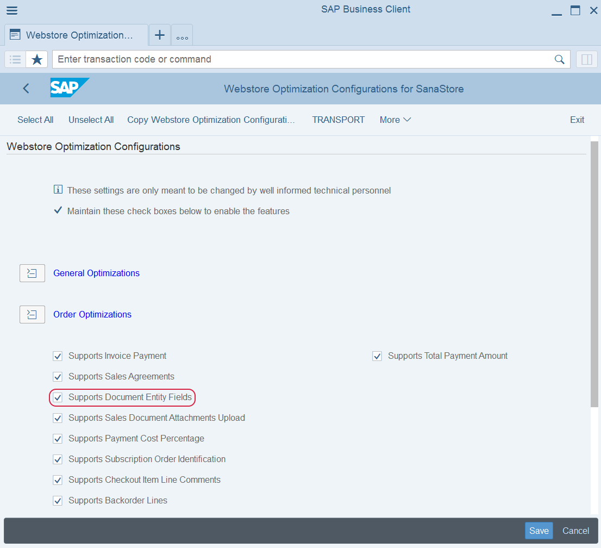
Task: Open the navigation list icon
Action: 15,59
